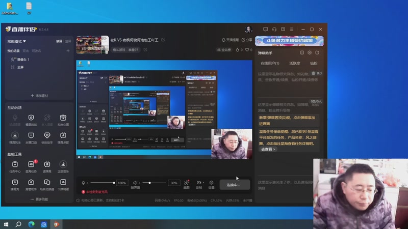The width and height of the screenshot is (408, 229).
Task: Click the 添加素材 add source button
Action: pos(39,96)
